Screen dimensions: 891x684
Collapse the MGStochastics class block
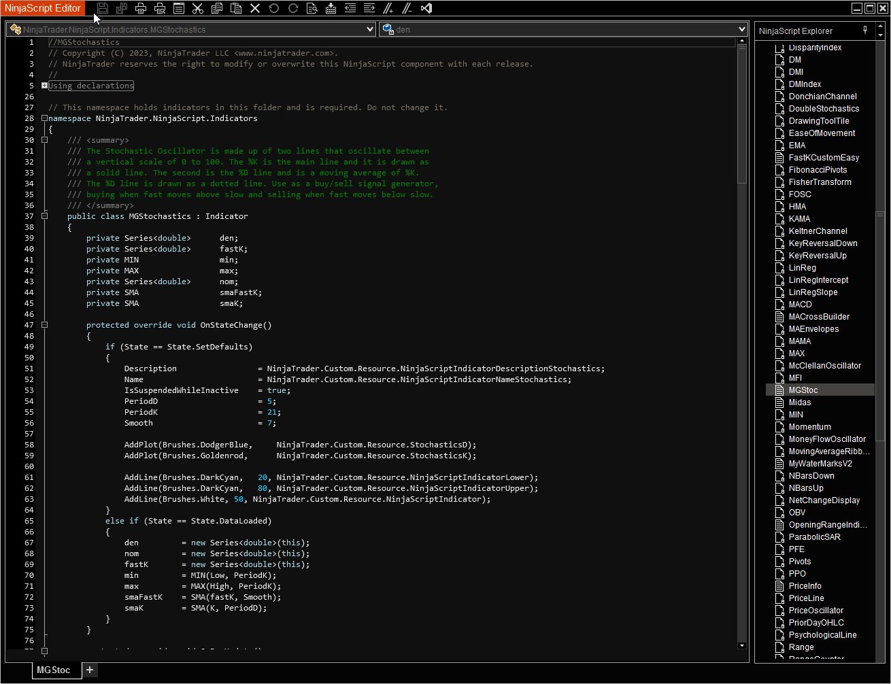pyautogui.click(x=44, y=216)
